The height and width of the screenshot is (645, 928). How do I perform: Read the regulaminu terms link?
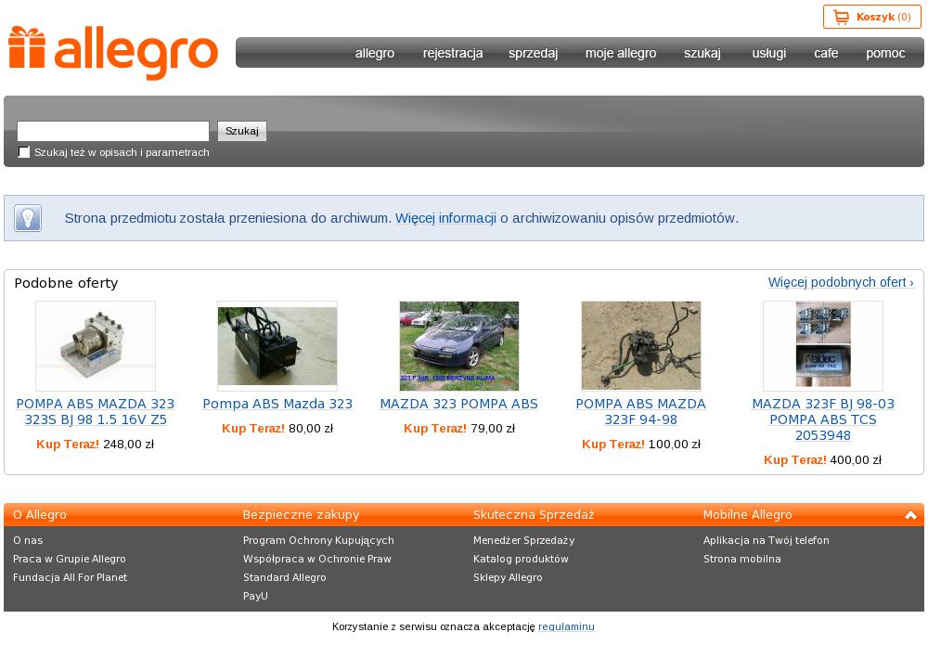pyautogui.click(x=566, y=626)
